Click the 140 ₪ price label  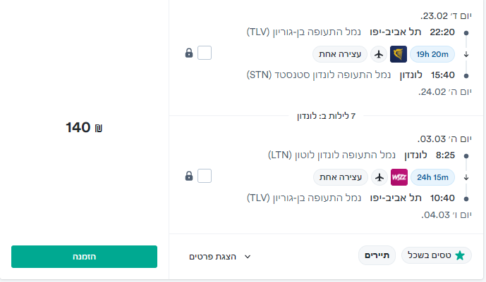[x=84, y=127]
